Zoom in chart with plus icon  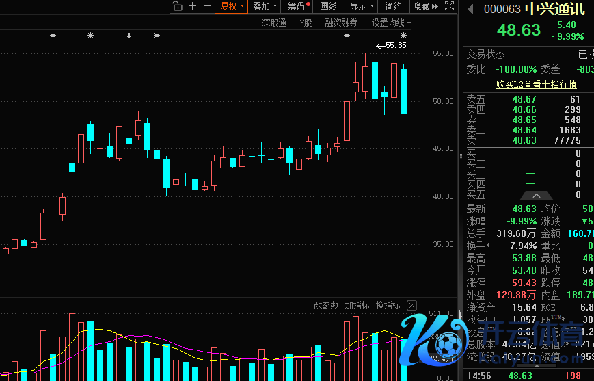(x=193, y=6)
